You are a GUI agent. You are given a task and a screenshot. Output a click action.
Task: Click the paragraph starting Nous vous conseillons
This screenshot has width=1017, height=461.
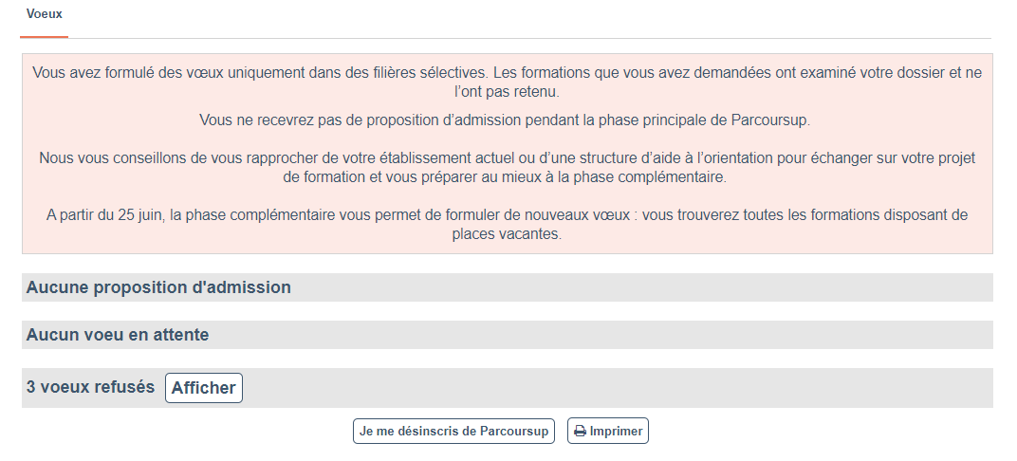[507, 167]
